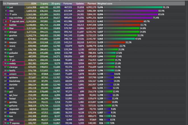Open the may-minihttp framework link

point(16,18)
